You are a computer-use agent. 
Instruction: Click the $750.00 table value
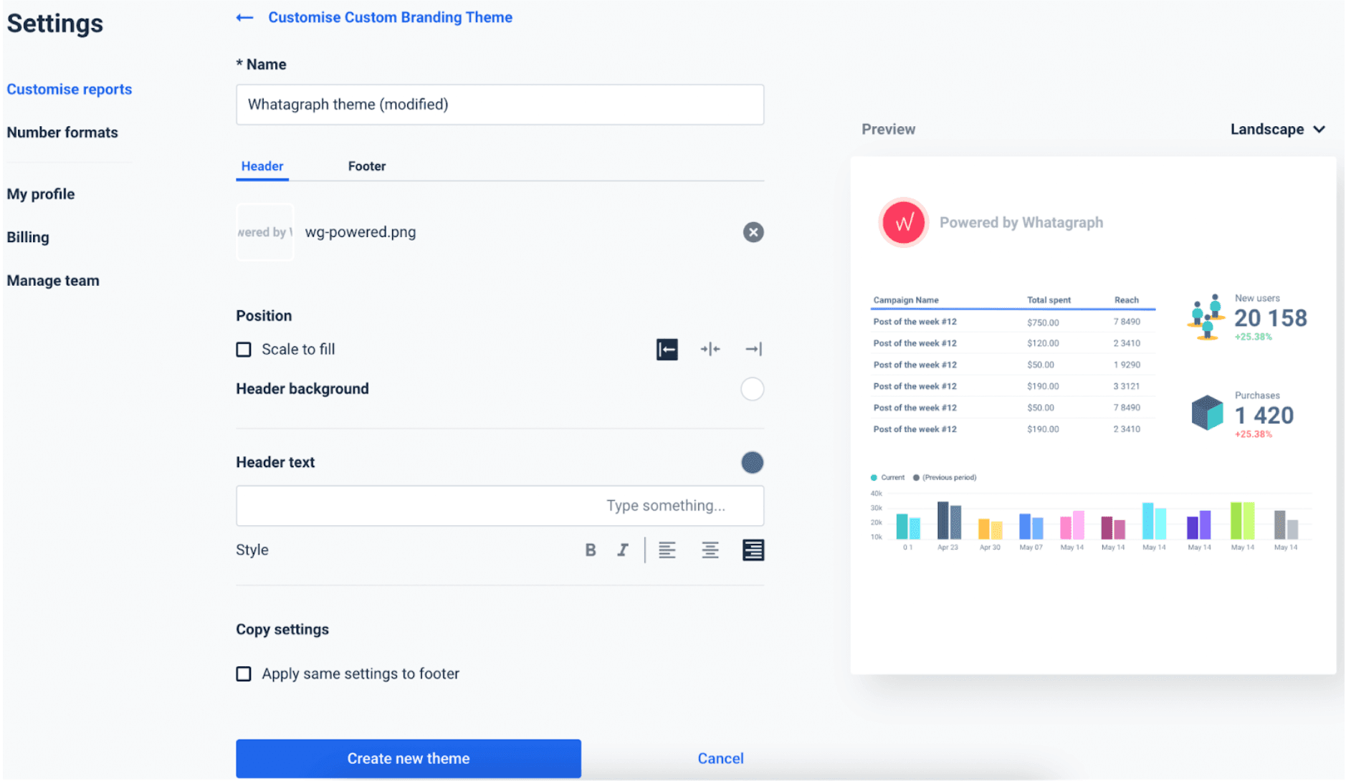[x=1042, y=322]
